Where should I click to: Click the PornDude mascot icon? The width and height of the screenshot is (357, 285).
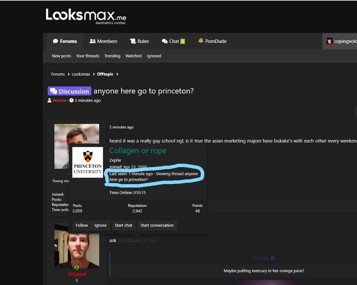(x=201, y=41)
